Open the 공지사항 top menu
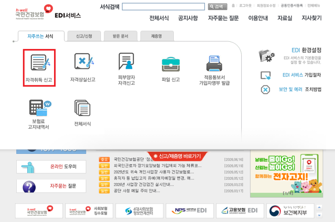This screenshot has width=335, height=222. pos(188,18)
